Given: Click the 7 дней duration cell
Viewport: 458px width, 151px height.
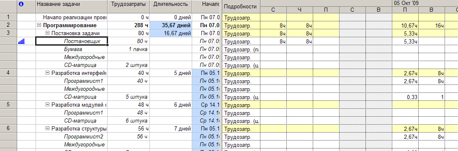Looking at the screenshot, I should 171,128.
